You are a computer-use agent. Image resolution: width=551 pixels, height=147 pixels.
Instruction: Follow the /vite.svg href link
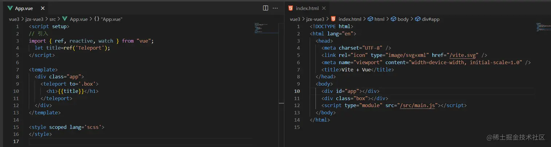coord(463,55)
